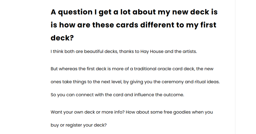The image size is (256, 134).
Task: Click the line "buy or register your deck?"
Action: tap(78, 125)
